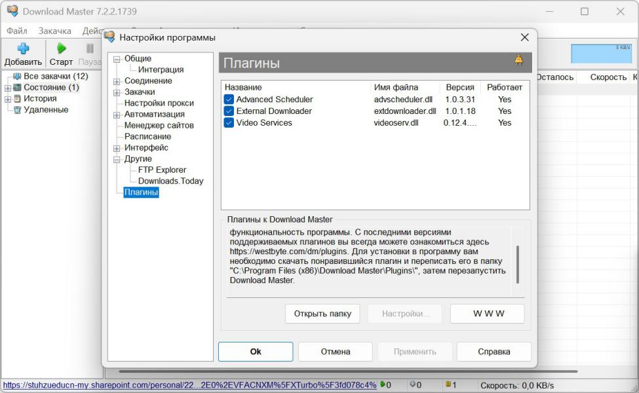The image size is (639, 393).
Task: Expand the Соединение settings node
Action: [117, 81]
